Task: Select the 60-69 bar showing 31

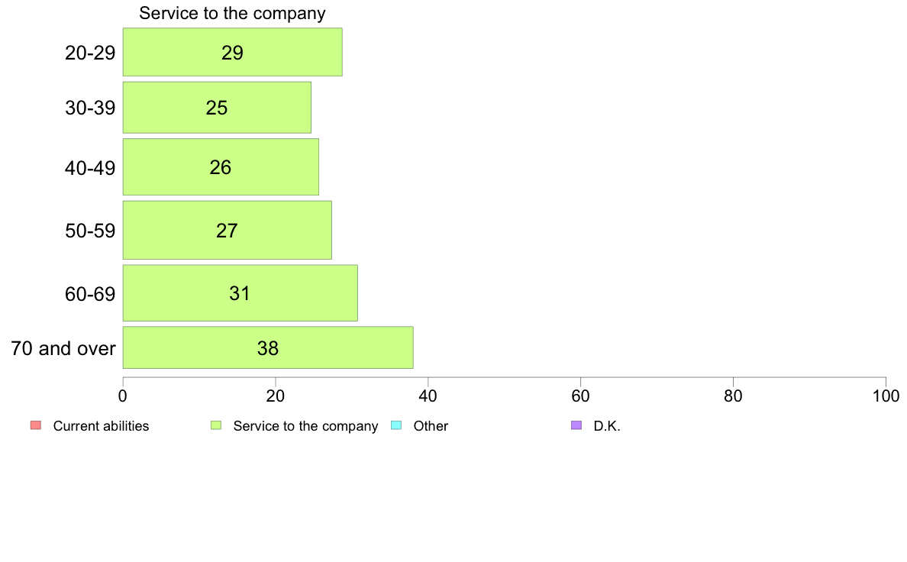Action: coord(240,293)
